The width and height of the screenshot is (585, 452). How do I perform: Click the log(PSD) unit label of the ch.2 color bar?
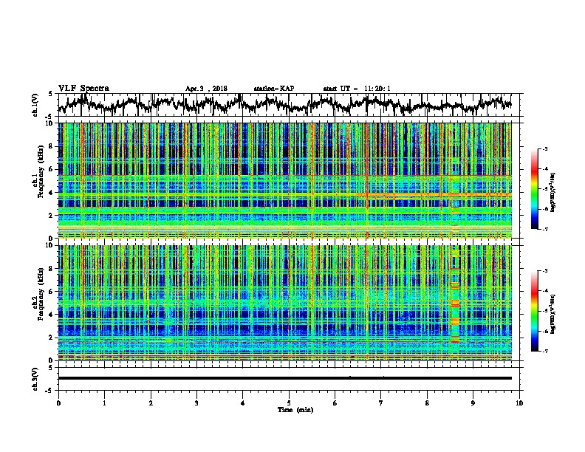tap(553, 314)
